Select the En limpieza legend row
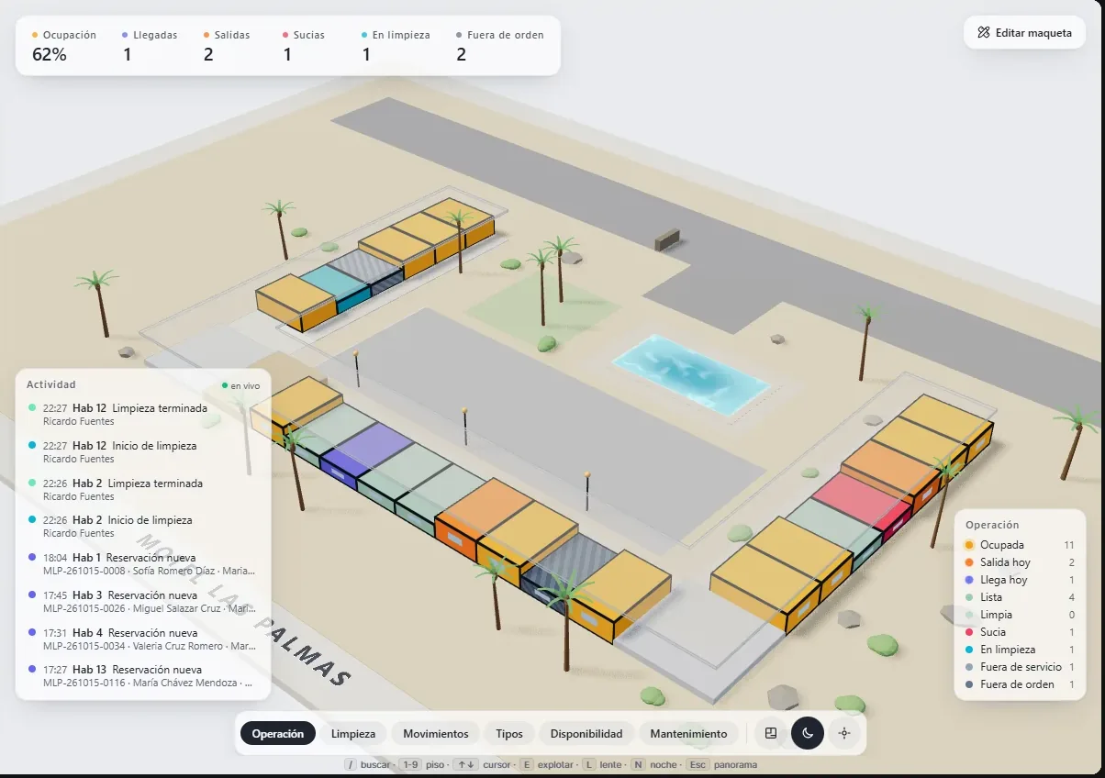The image size is (1105, 778). pyautogui.click(x=1020, y=650)
